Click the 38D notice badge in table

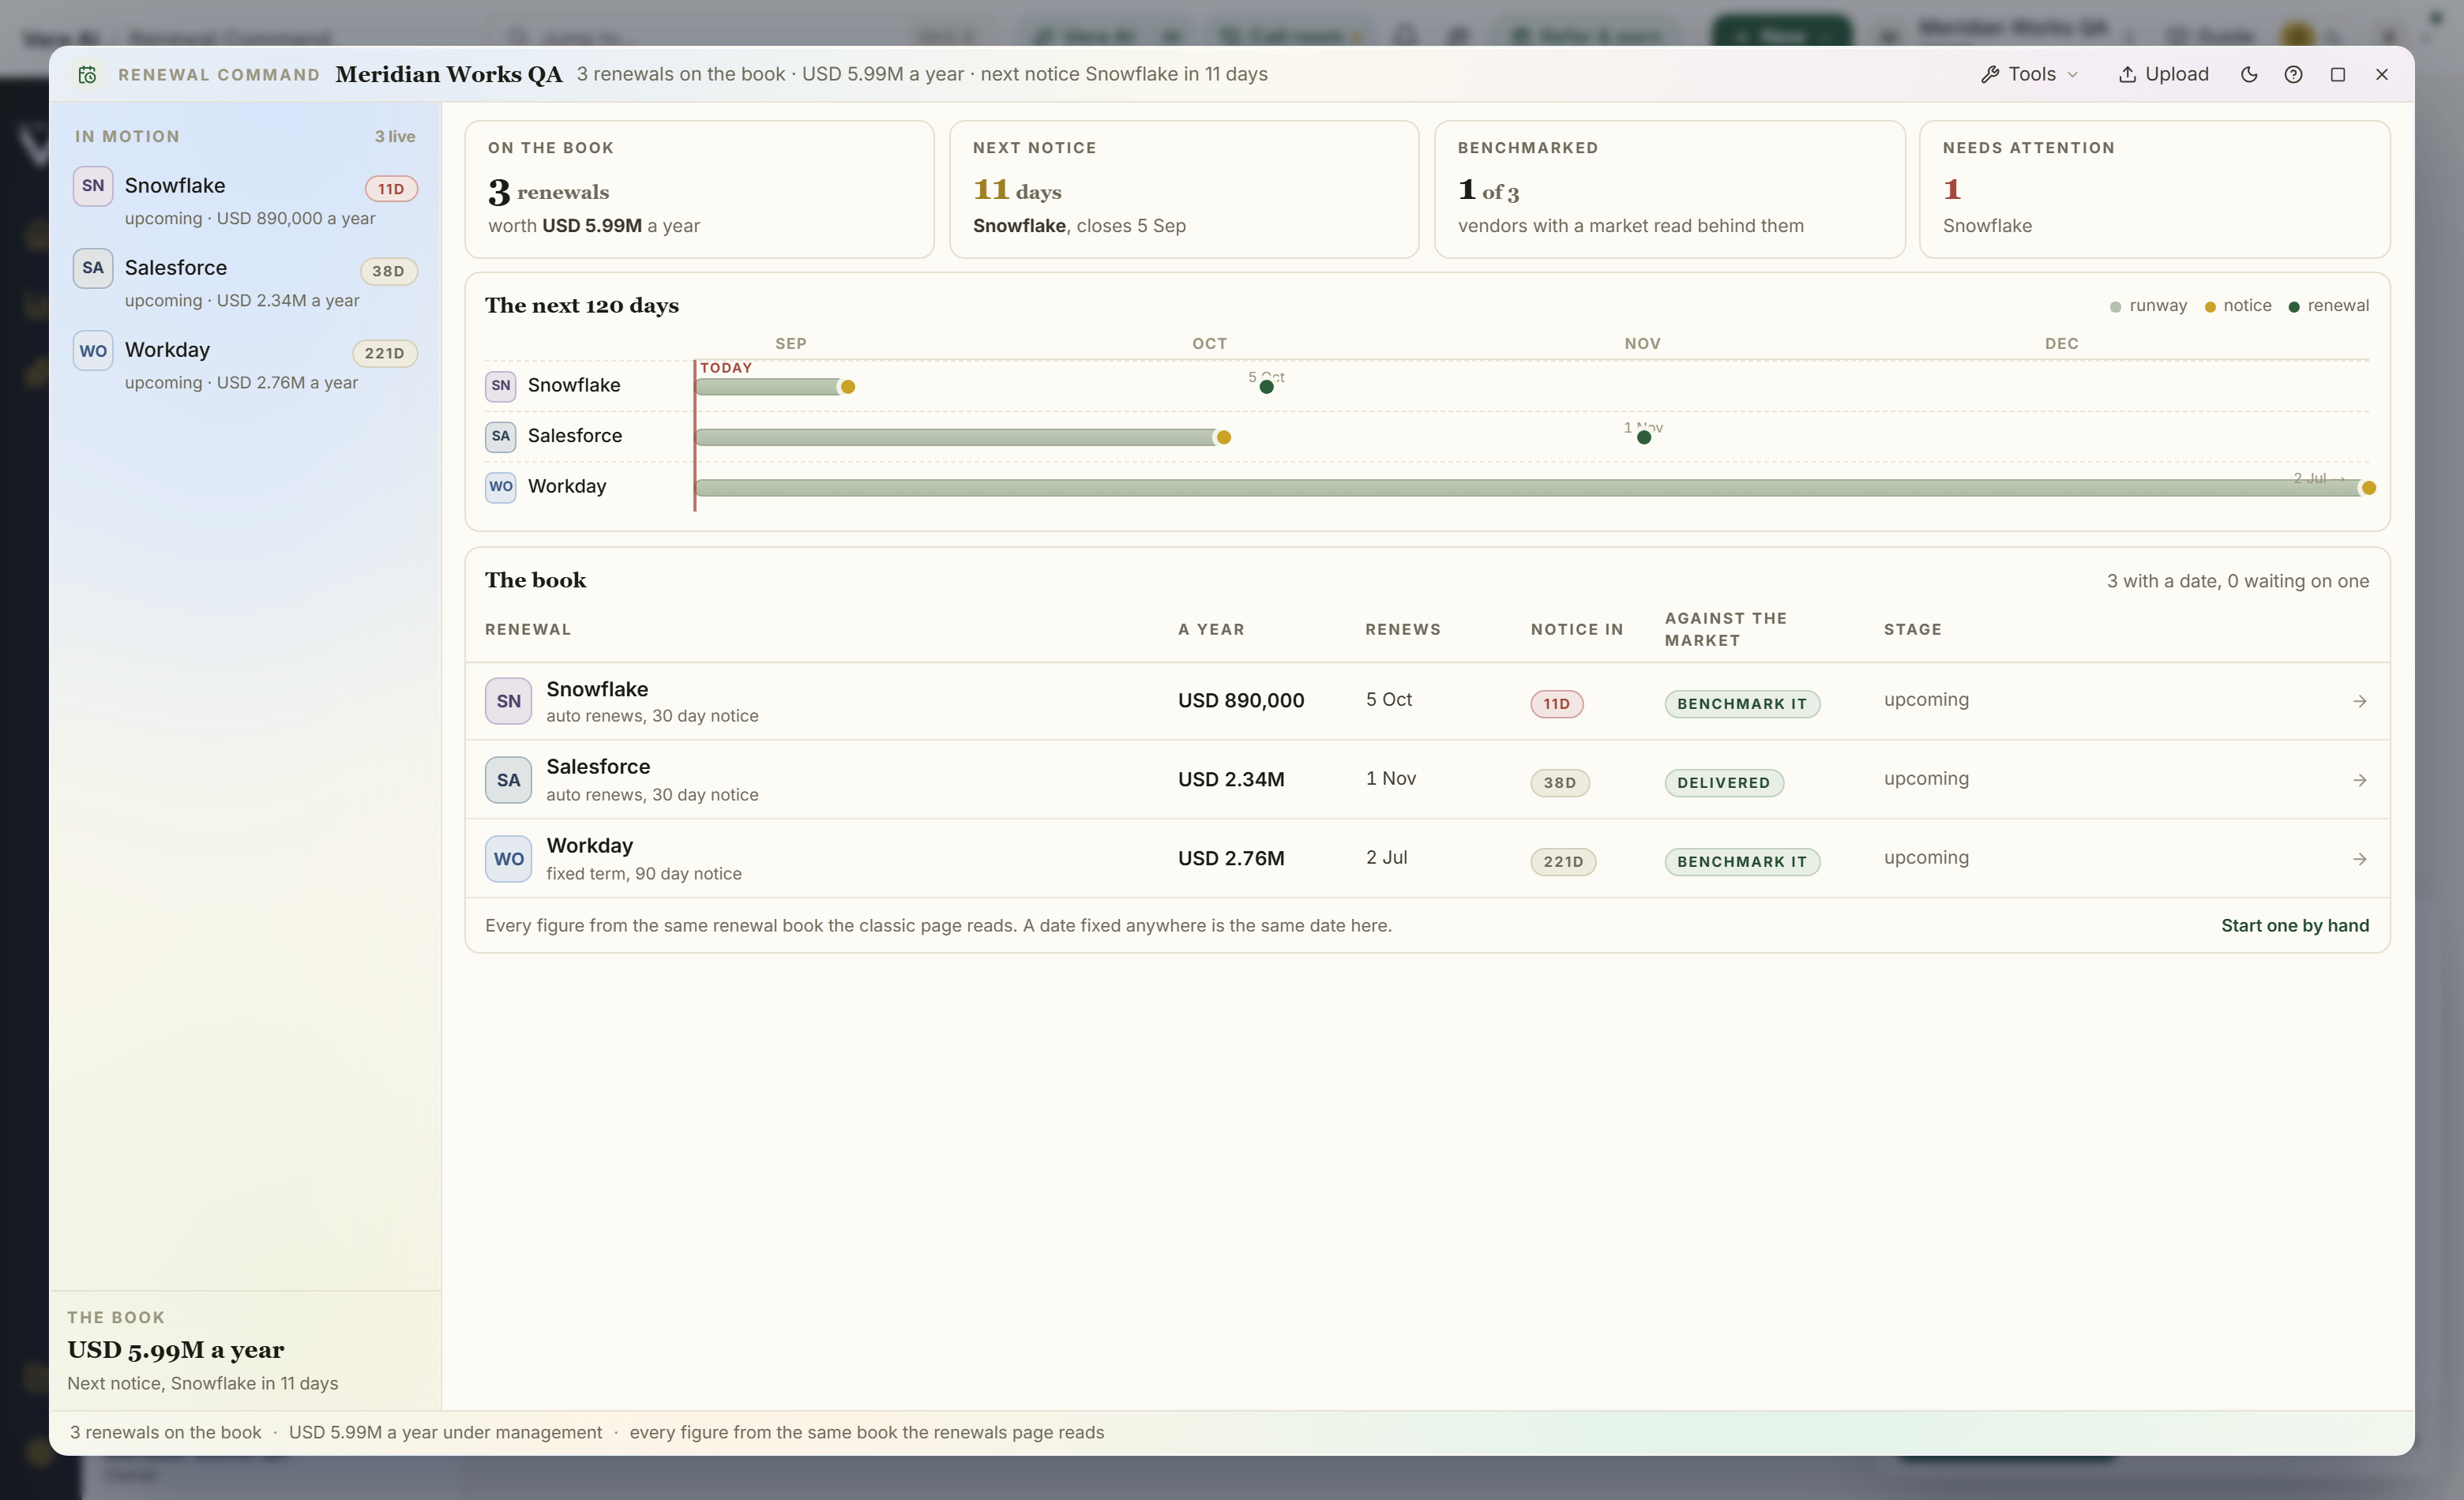(x=1560, y=782)
